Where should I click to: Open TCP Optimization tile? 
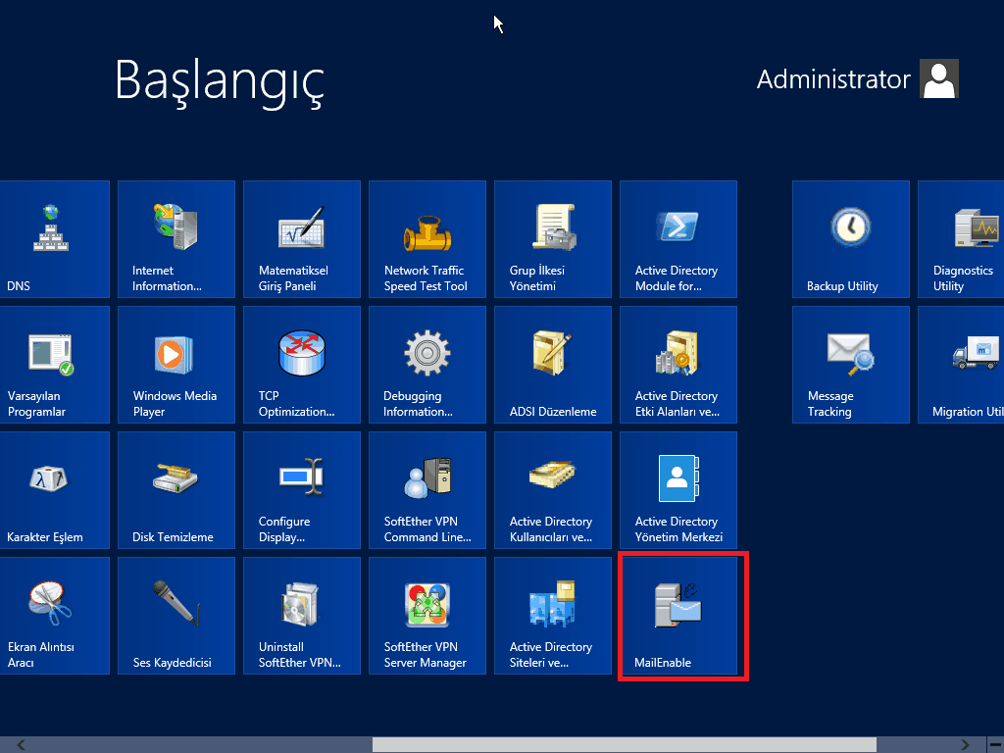[302, 365]
